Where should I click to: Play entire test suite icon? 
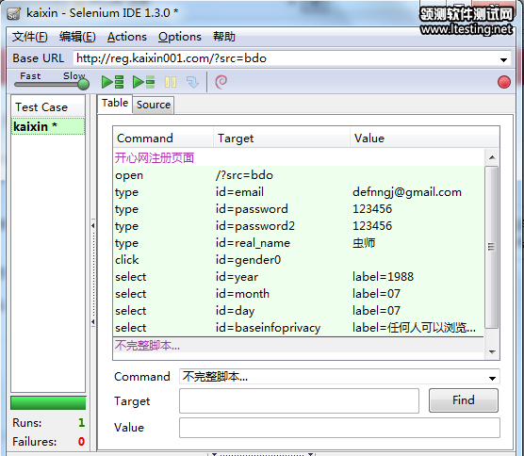click(112, 82)
